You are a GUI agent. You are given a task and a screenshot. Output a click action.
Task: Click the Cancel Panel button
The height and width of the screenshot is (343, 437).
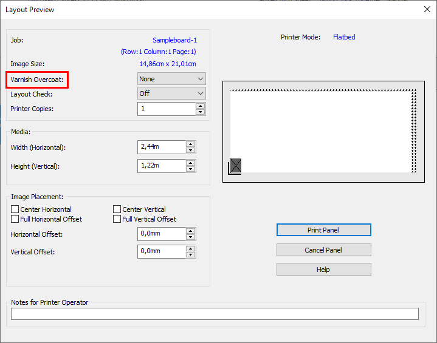[323, 250]
